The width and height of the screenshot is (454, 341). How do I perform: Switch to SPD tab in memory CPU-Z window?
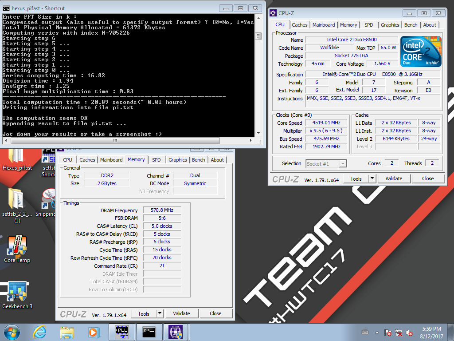point(157,160)
